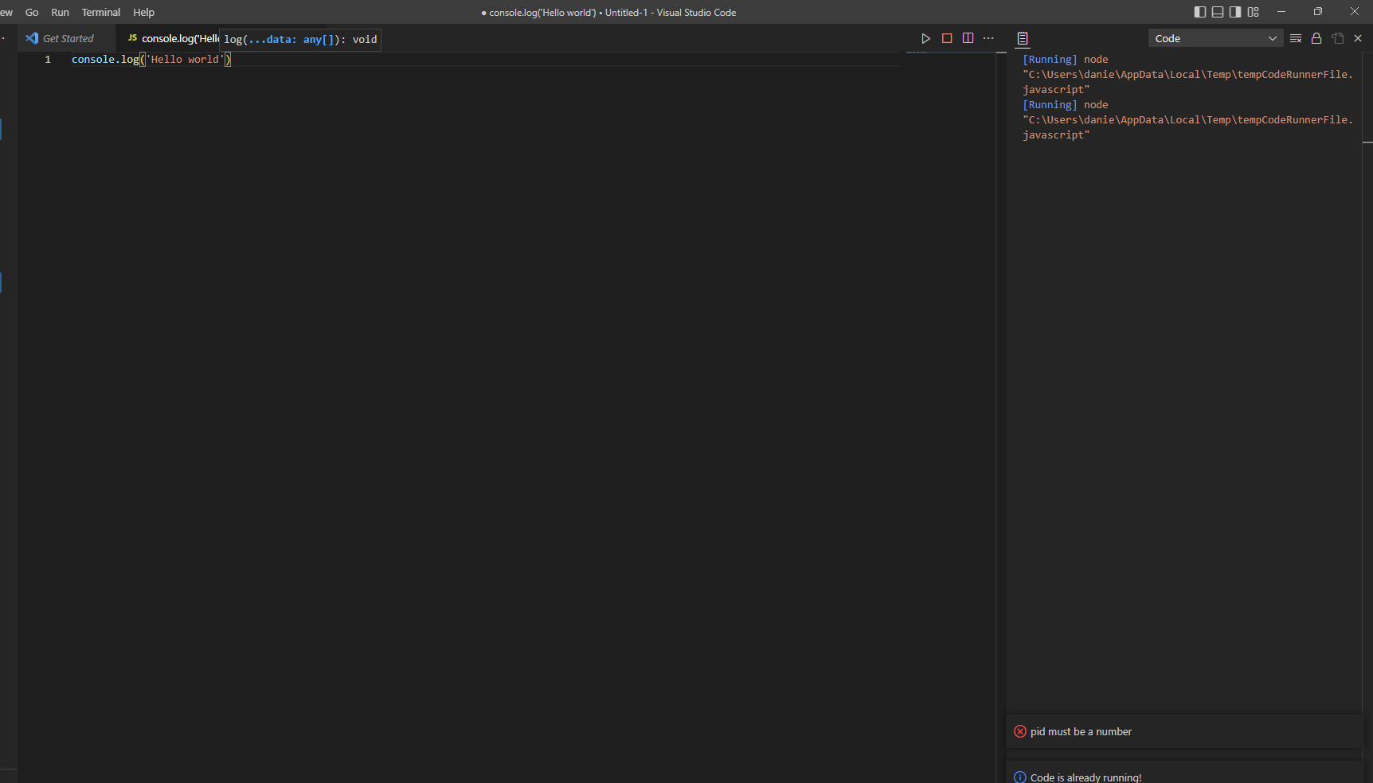1373x783 pixels.
Task: Stop code execution with the red square icon
Action: pos(947,37)
